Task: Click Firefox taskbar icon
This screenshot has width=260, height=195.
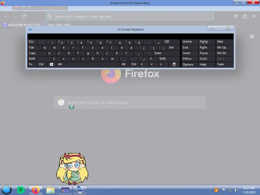Action: pos(36,190)
